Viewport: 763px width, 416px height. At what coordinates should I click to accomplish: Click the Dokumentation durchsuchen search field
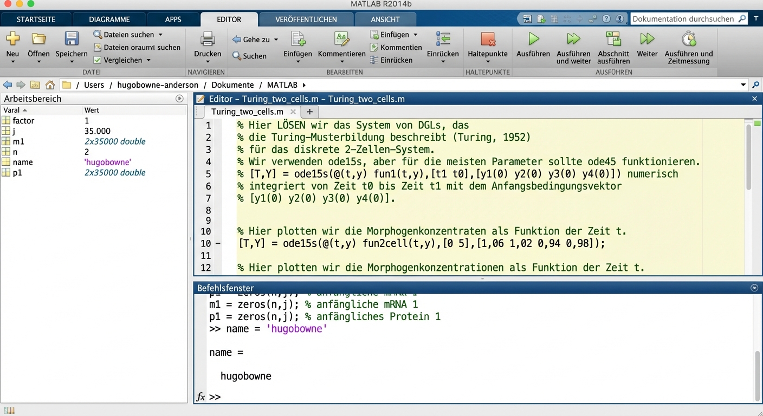(x=683, y=19)
